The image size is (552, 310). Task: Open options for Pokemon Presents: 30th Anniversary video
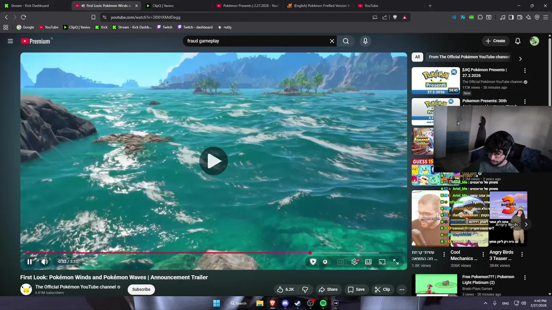click(x=525, y=102)
